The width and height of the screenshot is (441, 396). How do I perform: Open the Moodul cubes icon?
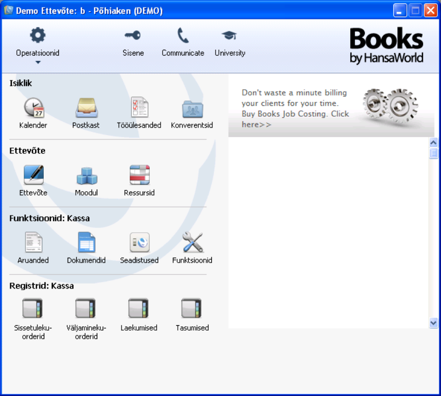point(86,176)
